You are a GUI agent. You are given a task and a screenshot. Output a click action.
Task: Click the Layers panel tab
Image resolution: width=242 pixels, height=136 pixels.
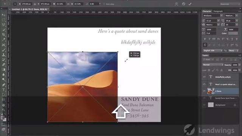tap(205, 56)
